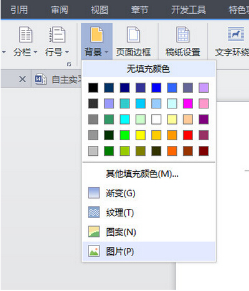Select 无填充颜色 no fill option
This screenshot has width=249, height=291.
[x=149, y=69]
